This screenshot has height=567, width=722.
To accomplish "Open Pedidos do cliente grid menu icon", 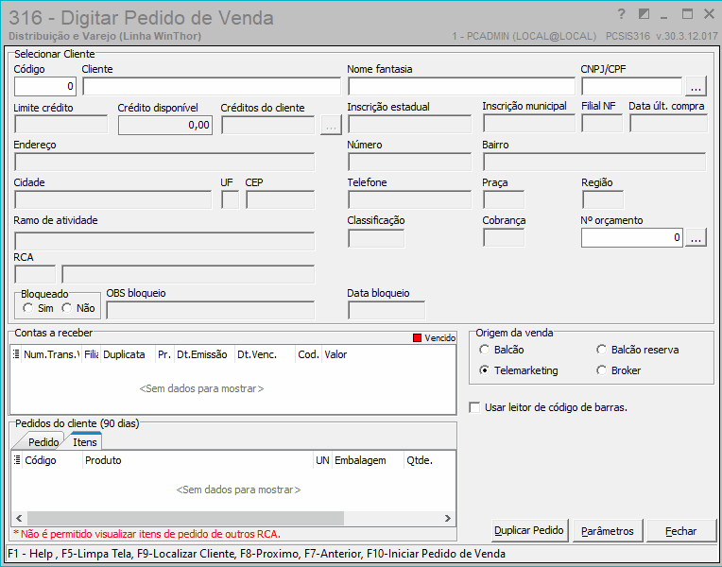I will (17, 459).
